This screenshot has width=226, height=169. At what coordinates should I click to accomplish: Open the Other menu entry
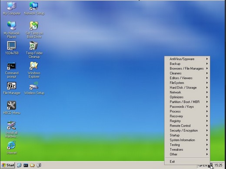(x=187, y=154)
